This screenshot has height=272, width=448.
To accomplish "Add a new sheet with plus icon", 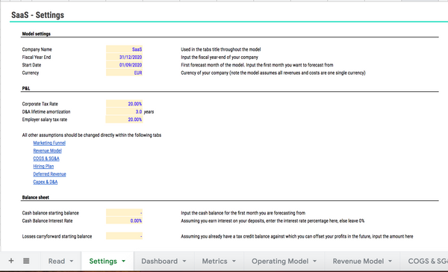I will click(11, 261).
